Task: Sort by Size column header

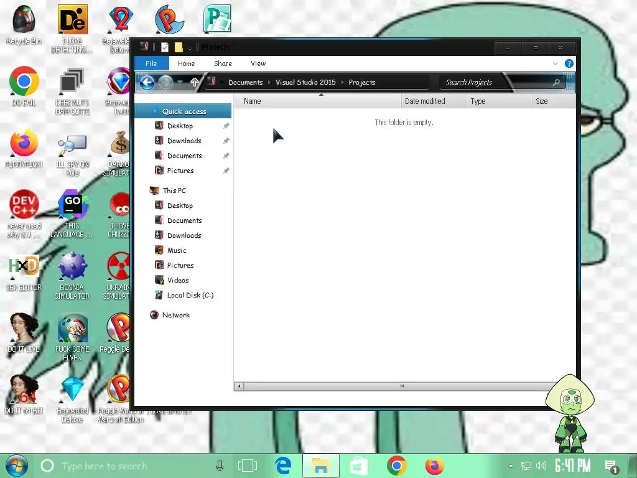Action: pyautogui.click(x=554, y=101)
